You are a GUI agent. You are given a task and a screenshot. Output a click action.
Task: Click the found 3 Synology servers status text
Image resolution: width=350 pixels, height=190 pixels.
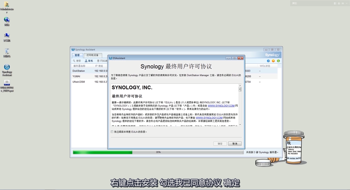pos(262,152)
